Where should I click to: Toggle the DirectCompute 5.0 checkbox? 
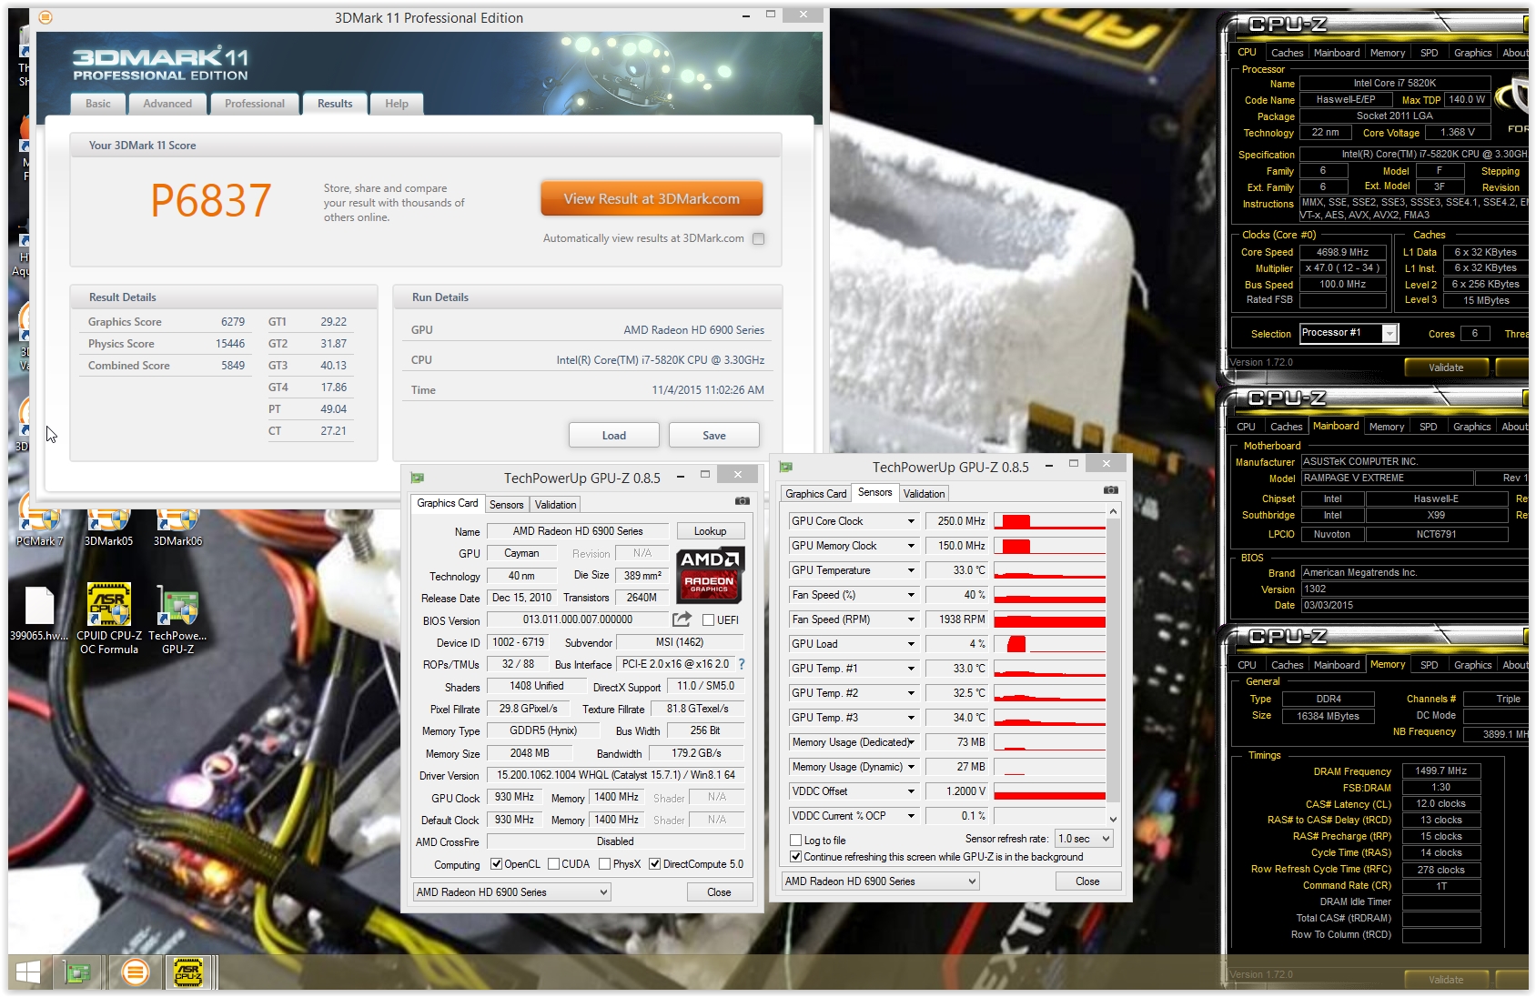[x=654, y=864]
